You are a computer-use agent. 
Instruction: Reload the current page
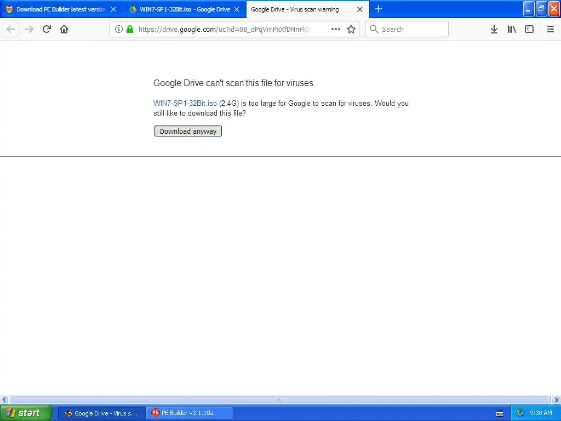click(x=47, y=29)
